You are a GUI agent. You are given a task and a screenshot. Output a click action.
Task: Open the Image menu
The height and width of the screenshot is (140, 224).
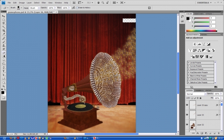[22, 3]
